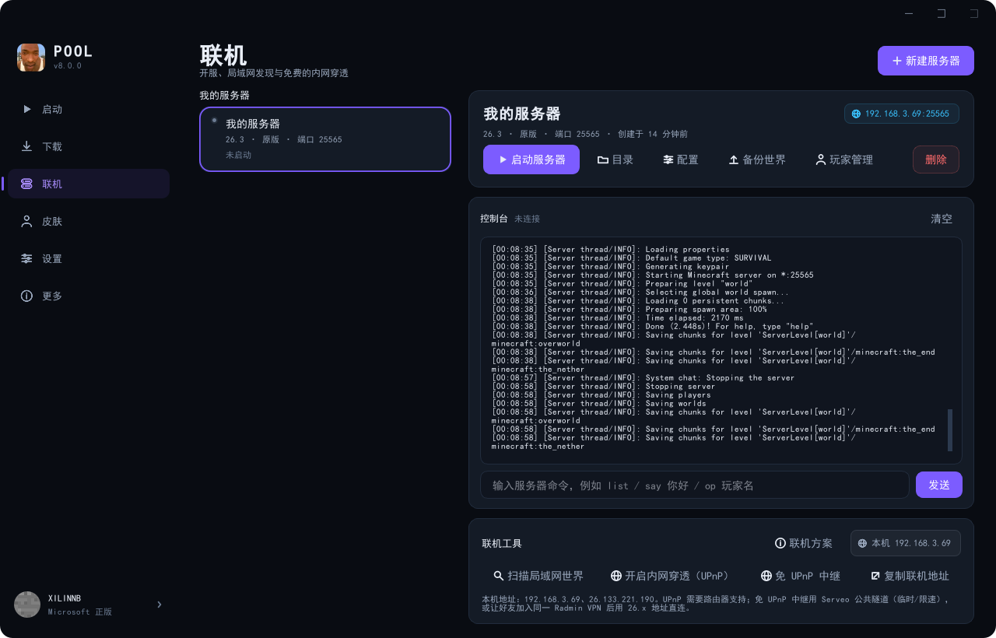The image size is (996, 638).
Task: Click the console log scrollbar
Action: pos(950,430)
